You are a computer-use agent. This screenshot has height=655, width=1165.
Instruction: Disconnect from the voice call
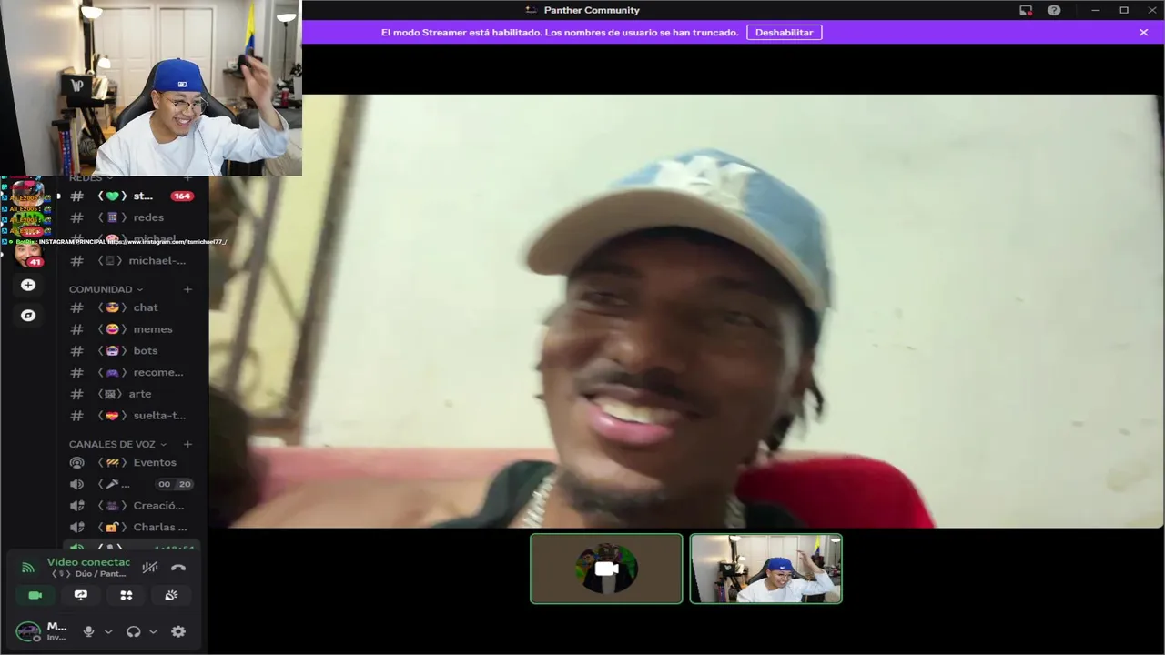click(178, 568)
